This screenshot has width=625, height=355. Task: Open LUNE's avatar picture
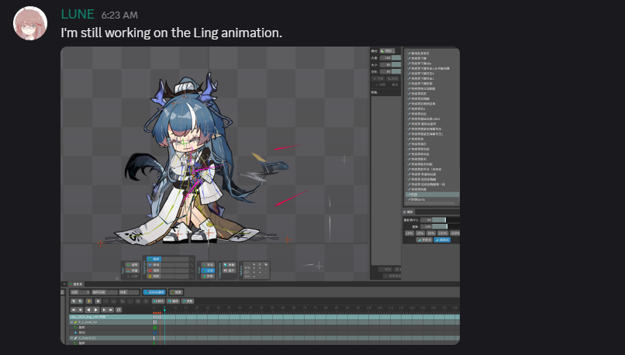tap(30, 23)
